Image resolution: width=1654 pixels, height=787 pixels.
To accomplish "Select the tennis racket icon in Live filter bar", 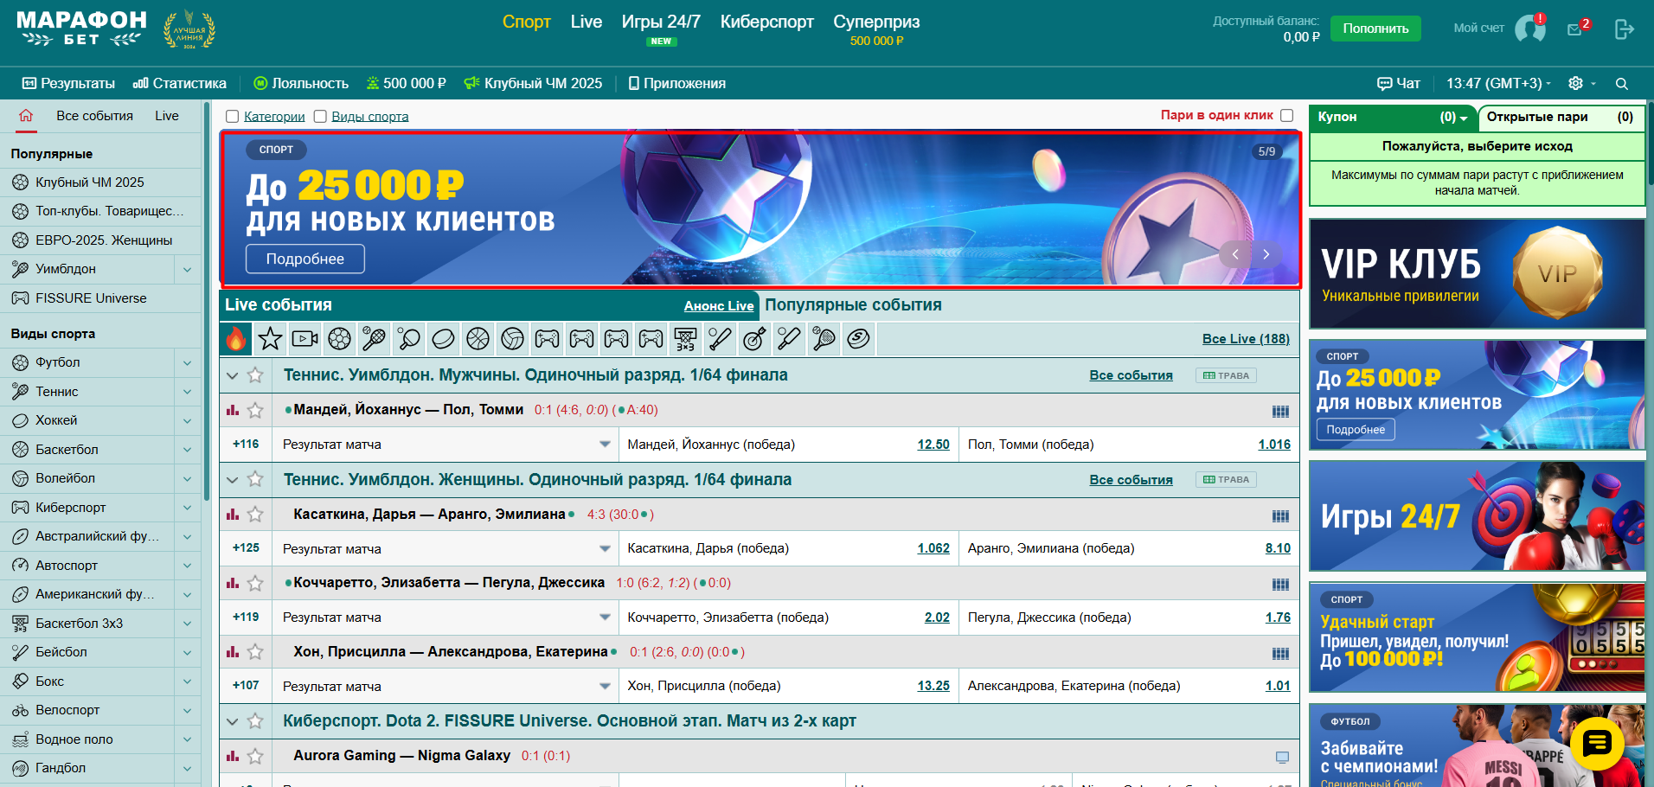I will (375, 339).
